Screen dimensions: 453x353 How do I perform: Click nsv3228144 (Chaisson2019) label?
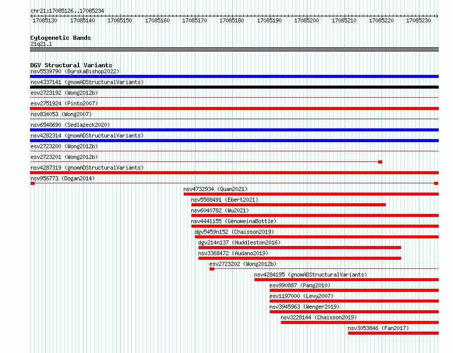click(x=319, y=317)
